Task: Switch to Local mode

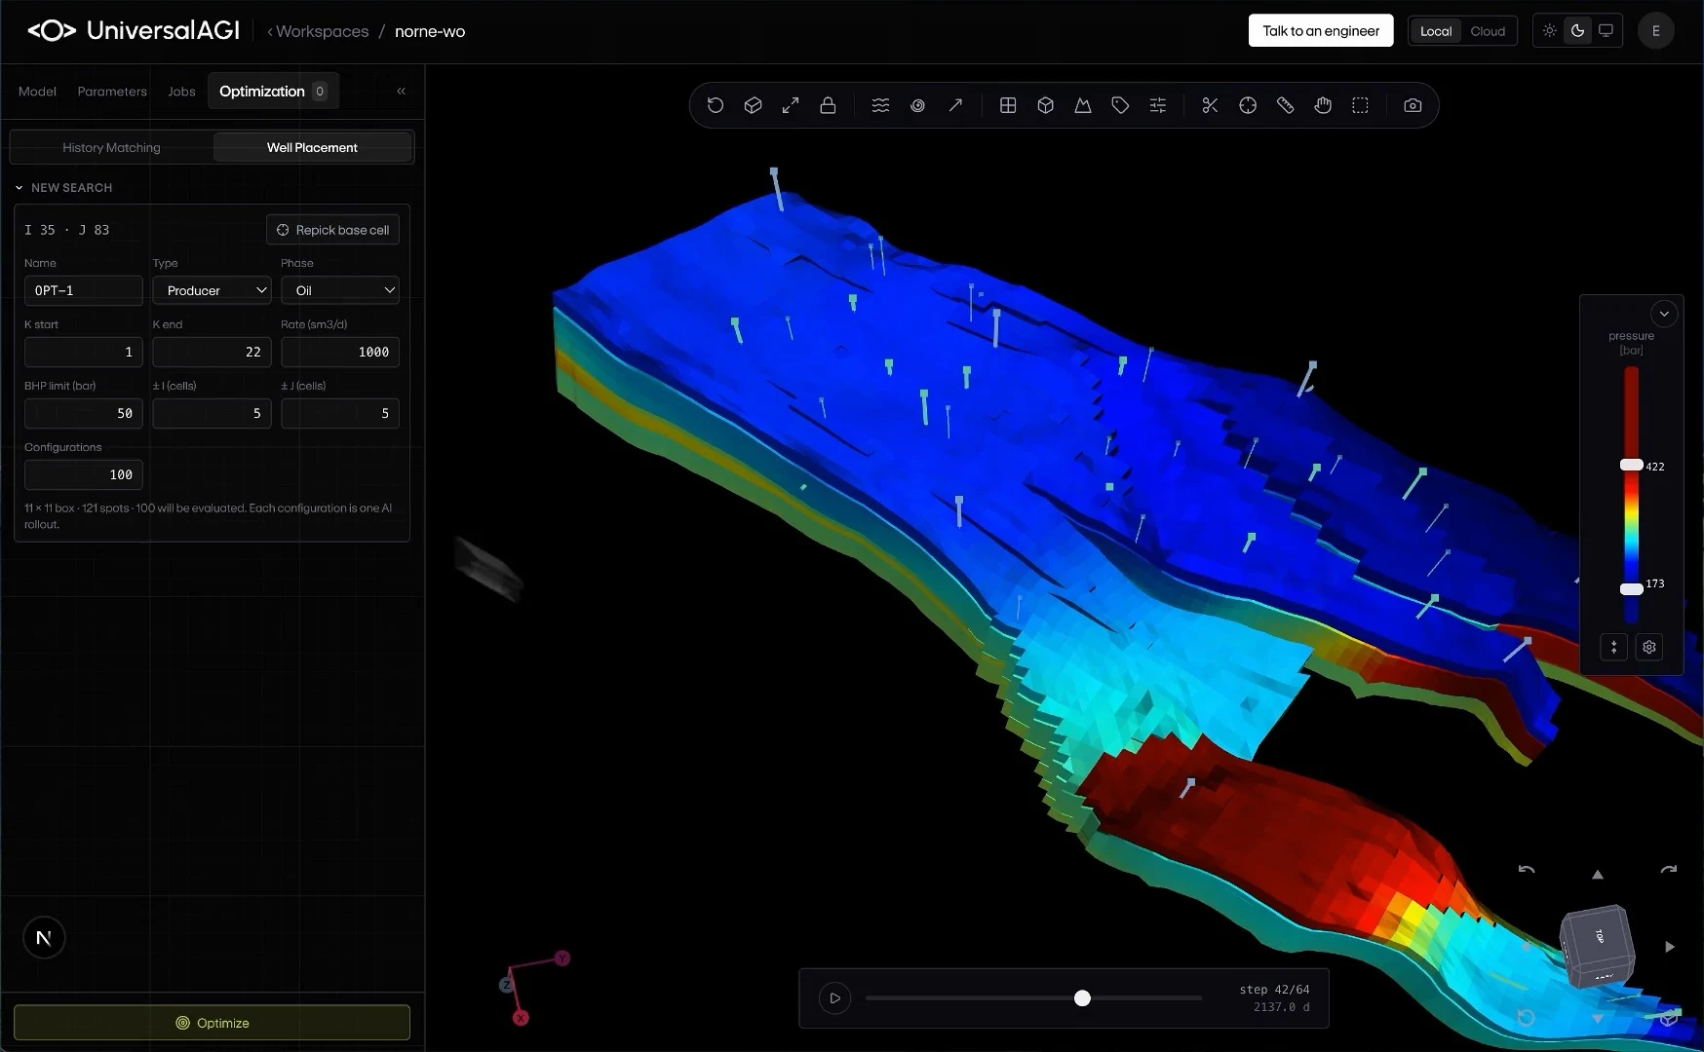Action: (x=1436, y=31)
